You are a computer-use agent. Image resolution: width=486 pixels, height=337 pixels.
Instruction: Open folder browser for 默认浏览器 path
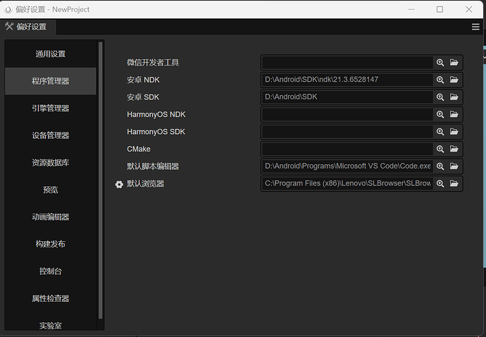(454, 184)
